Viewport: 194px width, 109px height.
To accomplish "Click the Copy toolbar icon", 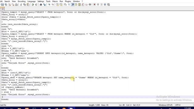I will click(x=25, y=5).
